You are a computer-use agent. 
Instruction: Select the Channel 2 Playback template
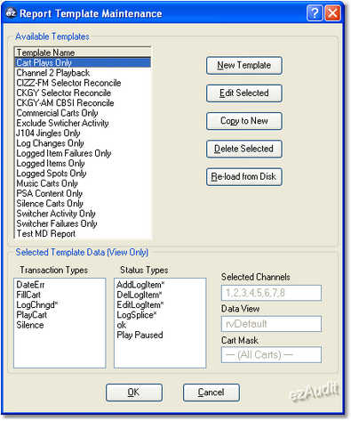click(x=83, y=73)
